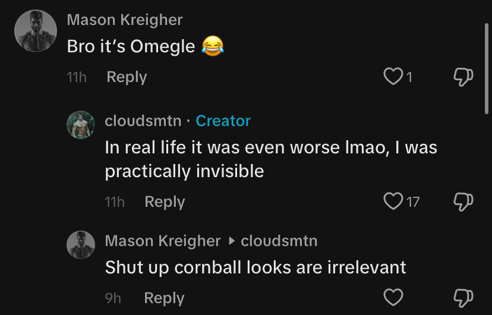The width and height of the screenshot is (492, 315).
Task: Tap the avatar beside the "Shut up cornball" reply
Action: [x=80, y=245]
